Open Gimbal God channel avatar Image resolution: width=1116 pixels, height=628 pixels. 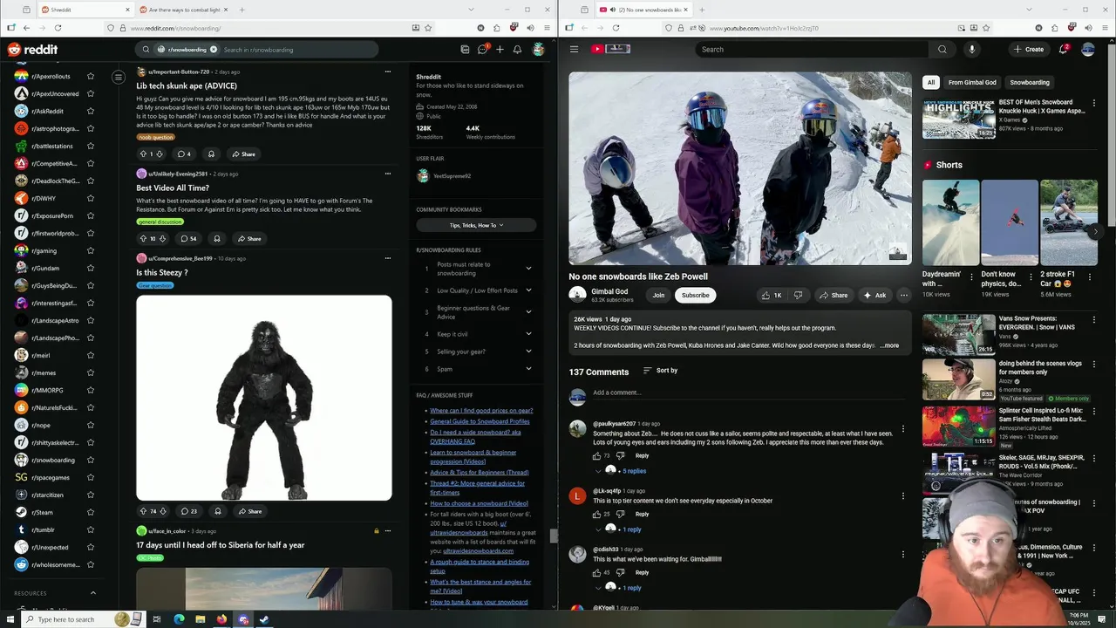577,295
